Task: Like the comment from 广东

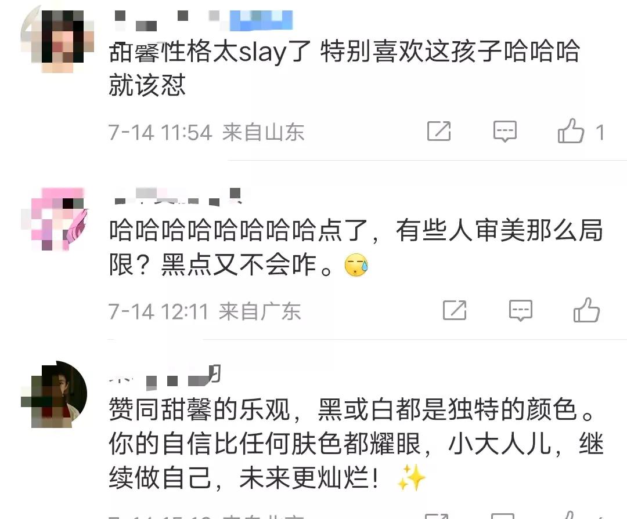Action: pyautogui.click(x=586, y=310)
